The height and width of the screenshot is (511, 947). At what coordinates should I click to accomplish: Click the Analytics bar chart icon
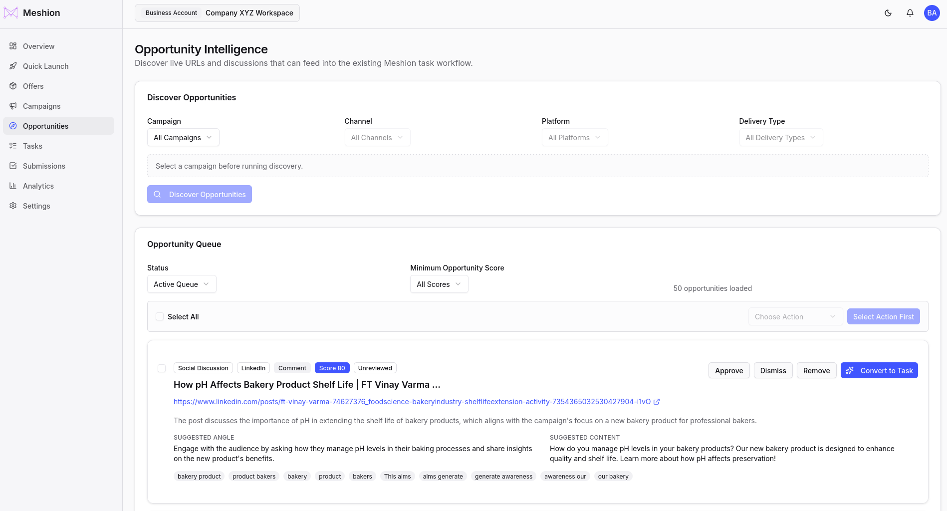(13, 186)
